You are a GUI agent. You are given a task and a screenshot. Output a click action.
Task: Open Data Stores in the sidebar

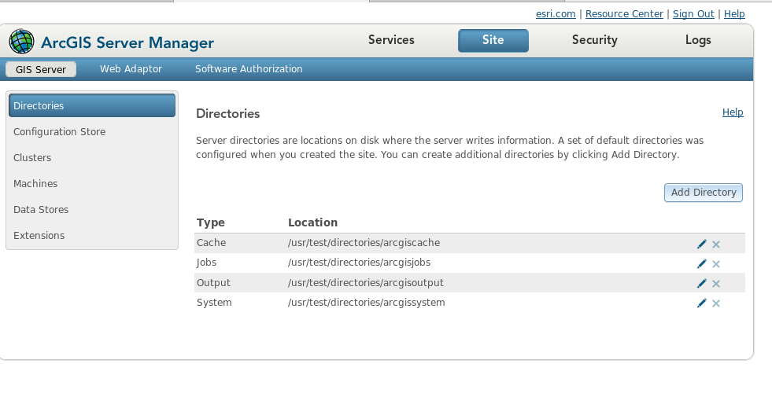click(x=91, y=209)
